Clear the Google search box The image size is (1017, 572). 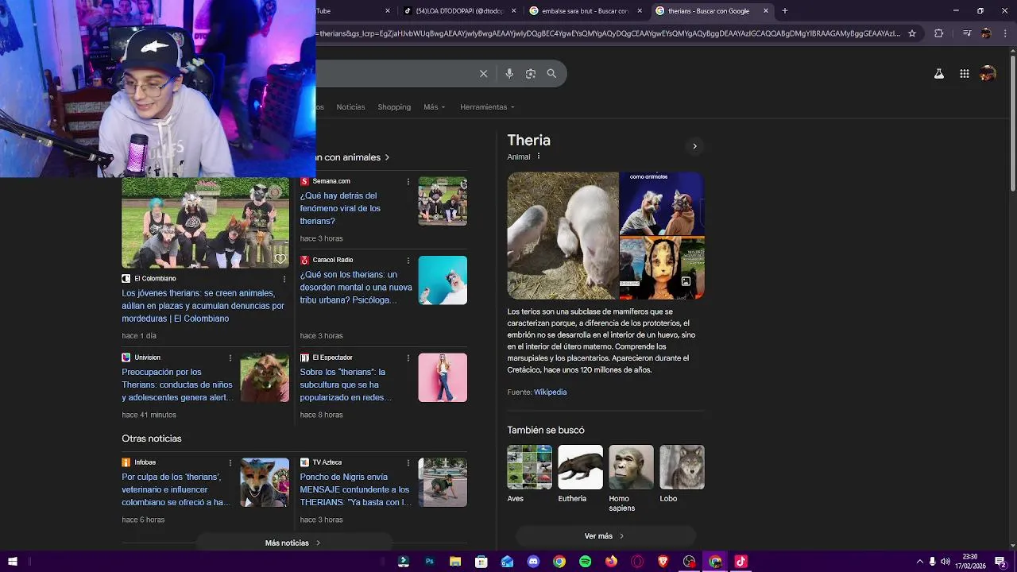click(x=483, y=74)
